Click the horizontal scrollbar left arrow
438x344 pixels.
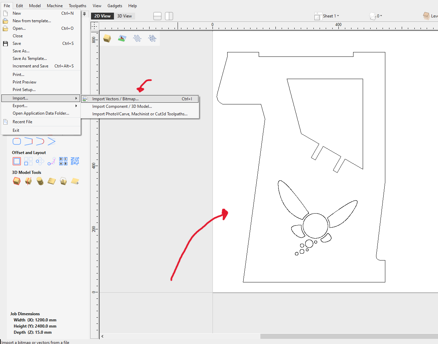click(x=102, y=336)
